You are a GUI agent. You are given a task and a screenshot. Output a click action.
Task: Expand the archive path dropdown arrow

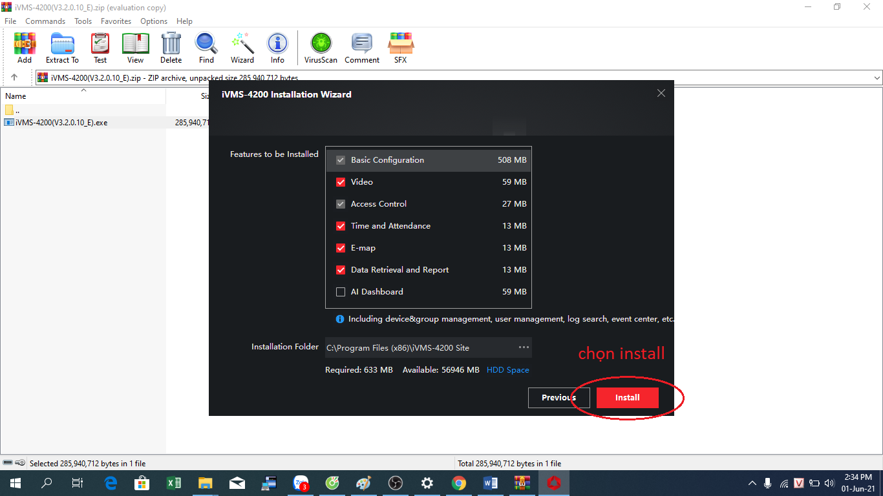coord(877,77)
